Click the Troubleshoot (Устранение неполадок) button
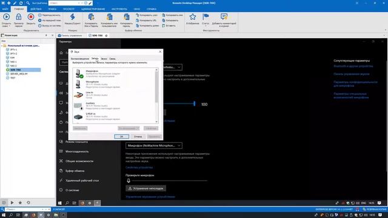This screenshot has height=218, width=388. pyautogui.click(x=145, y=188)
